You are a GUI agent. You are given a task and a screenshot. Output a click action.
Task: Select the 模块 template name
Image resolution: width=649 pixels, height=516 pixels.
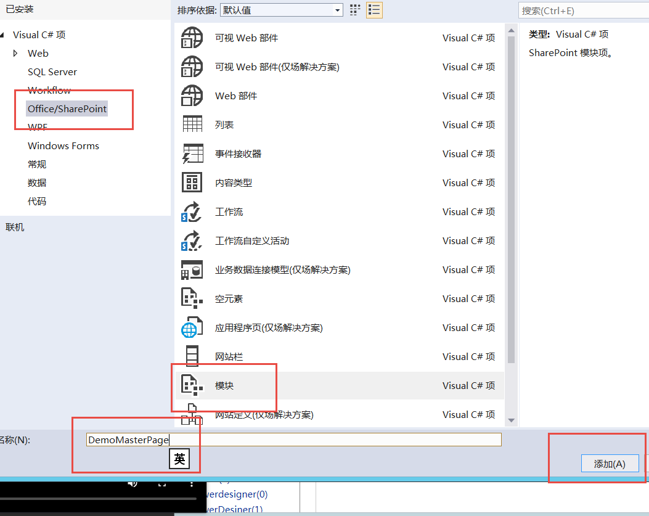pyautogui.click(x=224, y=385)
